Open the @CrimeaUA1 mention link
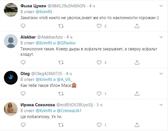168x131 pixels. (x=69, y=110)
